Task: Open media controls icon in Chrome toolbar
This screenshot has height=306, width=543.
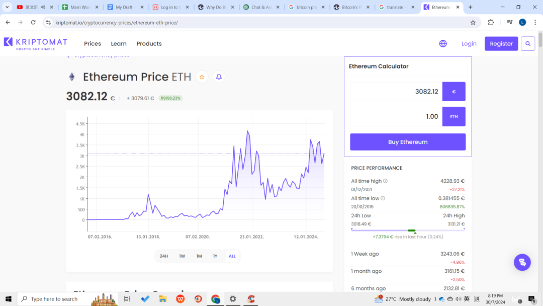Action: tap(509, 23)
